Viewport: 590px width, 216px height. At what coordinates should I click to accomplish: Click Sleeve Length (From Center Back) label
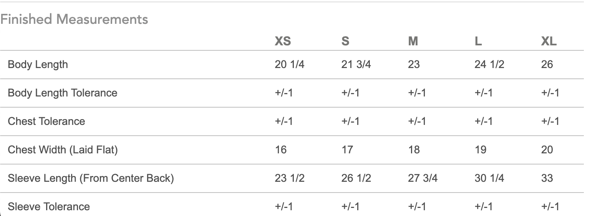point(91,178)
